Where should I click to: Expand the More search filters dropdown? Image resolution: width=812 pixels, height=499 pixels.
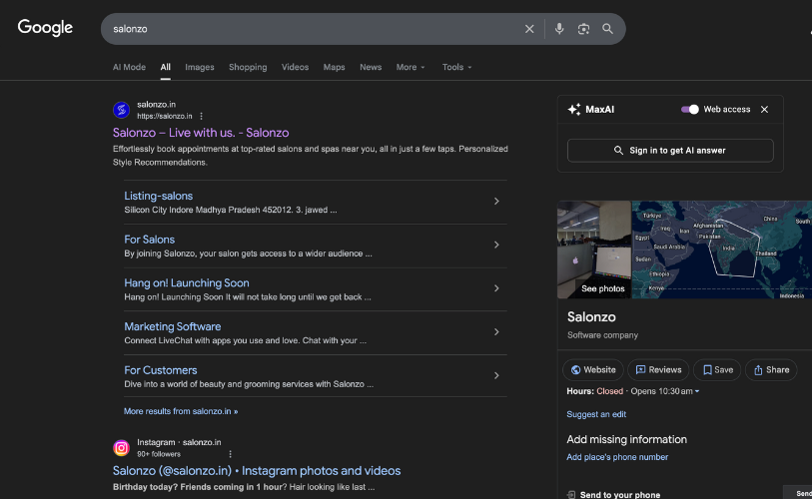pyautogui.click(x=409, y=68)
